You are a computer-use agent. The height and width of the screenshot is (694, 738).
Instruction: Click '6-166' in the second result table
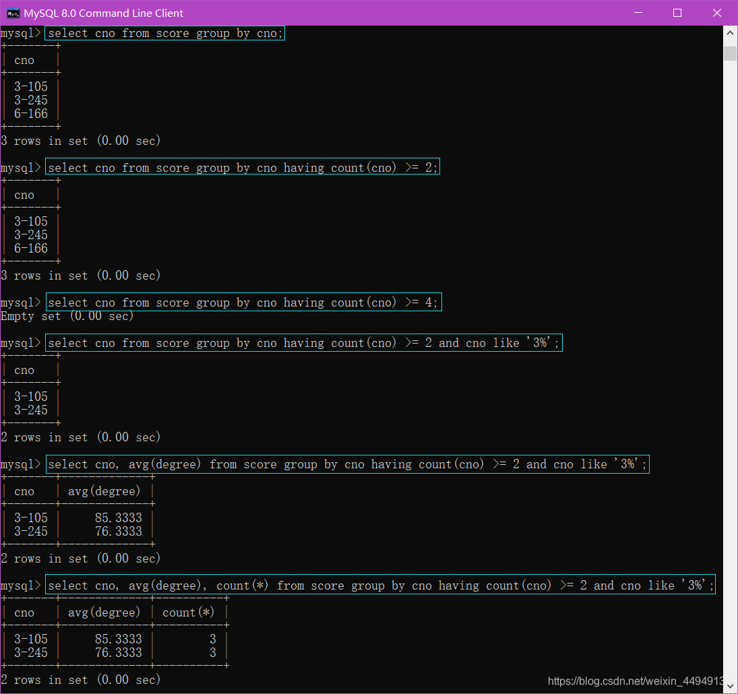pos(31,249)
